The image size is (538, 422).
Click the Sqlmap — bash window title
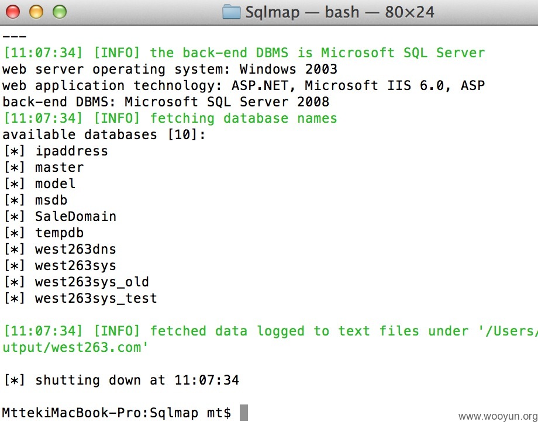pos(340,12)
